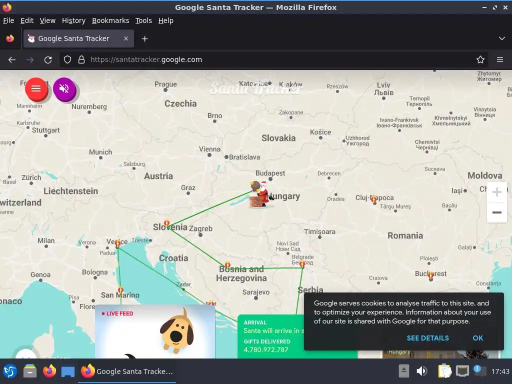Switch to the Google Santa Tracker tab
The width and height of the screenshot is (512, 384).
78,38
